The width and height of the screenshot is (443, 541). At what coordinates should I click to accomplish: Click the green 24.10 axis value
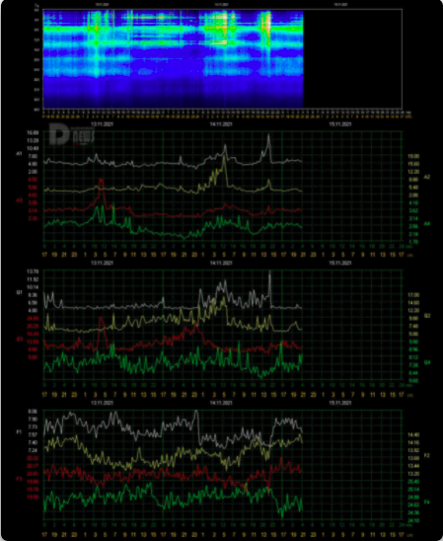[413, 520]
